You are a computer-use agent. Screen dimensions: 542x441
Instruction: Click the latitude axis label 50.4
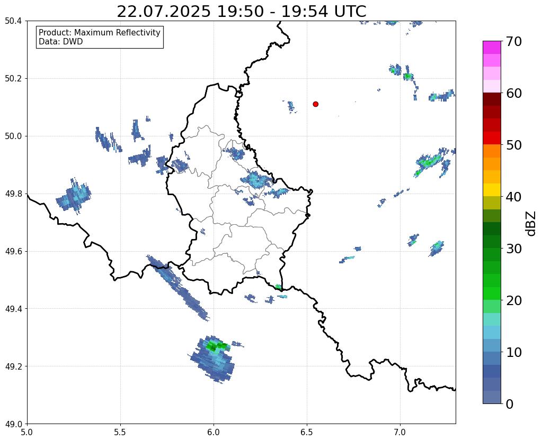coord(13,21)
